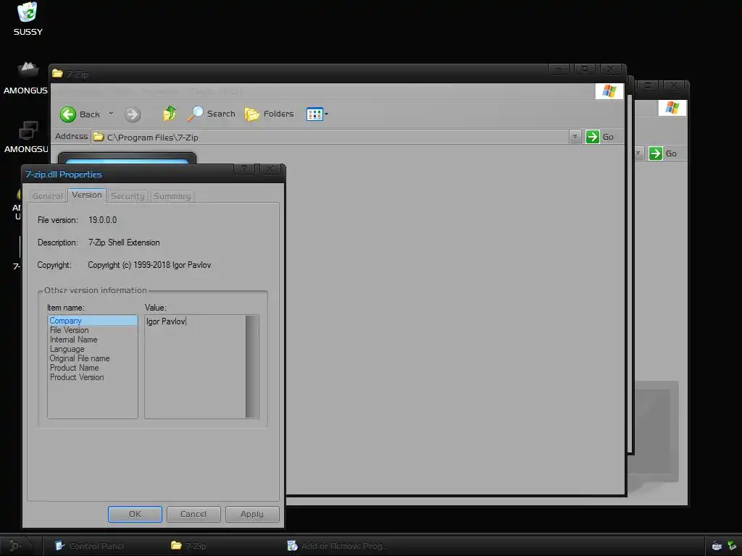The height and width of the screenshot is (556, 742).
Task: Switch to the Summary tab
Action: coord(172,195)
